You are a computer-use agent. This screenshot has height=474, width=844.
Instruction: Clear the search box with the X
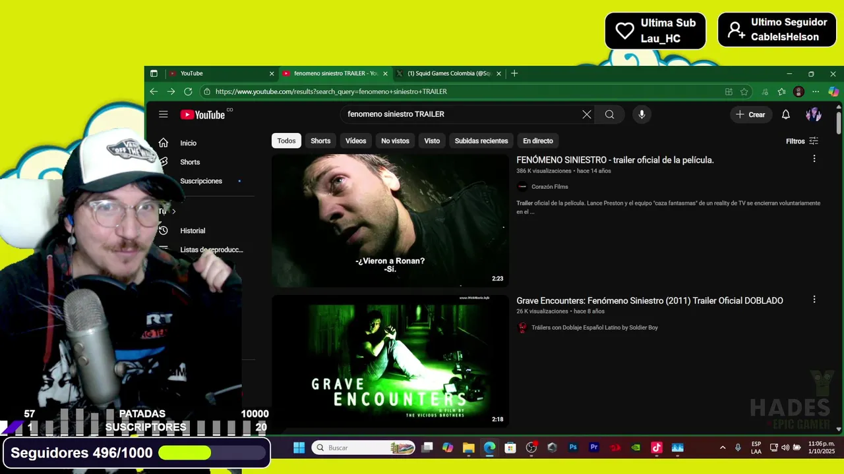tap(587, 115)
